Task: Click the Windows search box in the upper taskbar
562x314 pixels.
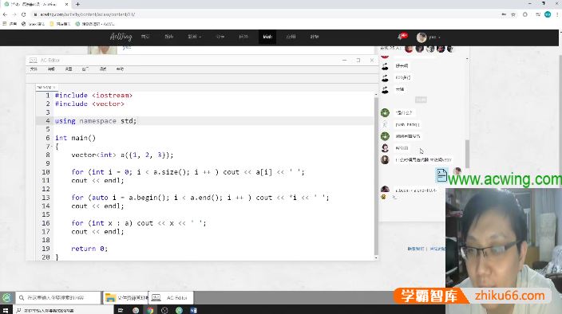Action: (57, 297)
